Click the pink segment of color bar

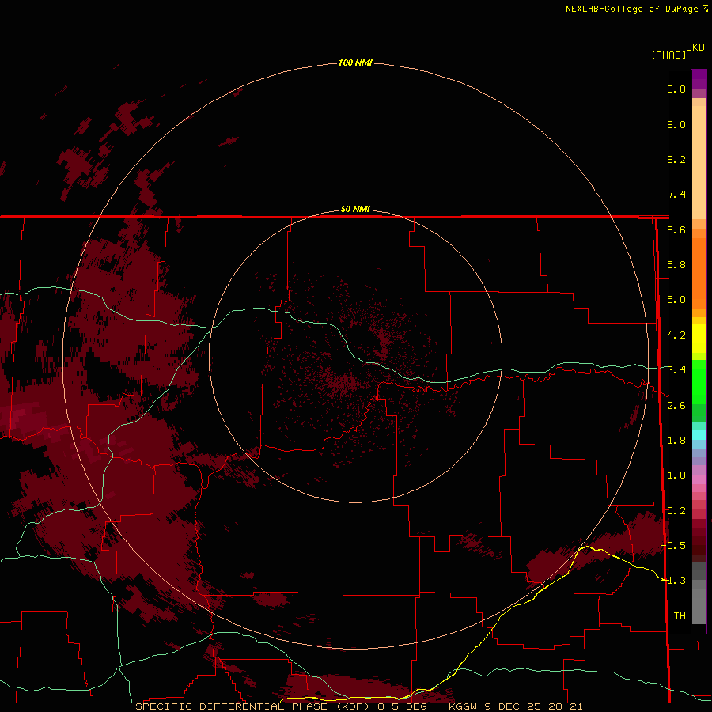[x=699, y=479]
